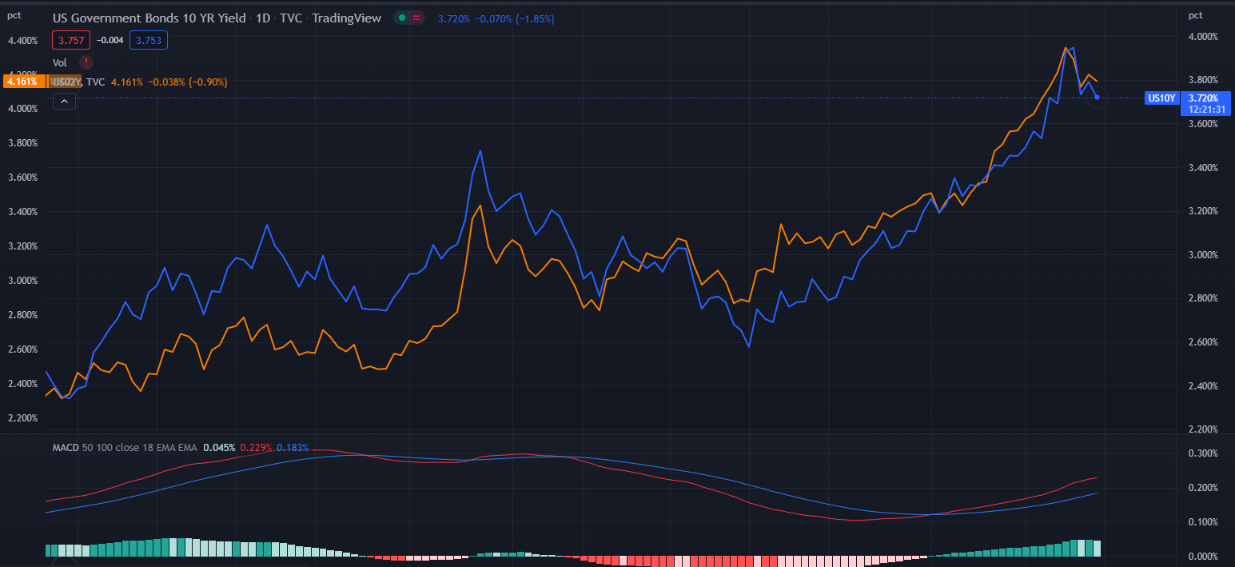This screenshot has height=567, width=1235.
Task: Click the left axis pct unit label
Action: (14, 14)
